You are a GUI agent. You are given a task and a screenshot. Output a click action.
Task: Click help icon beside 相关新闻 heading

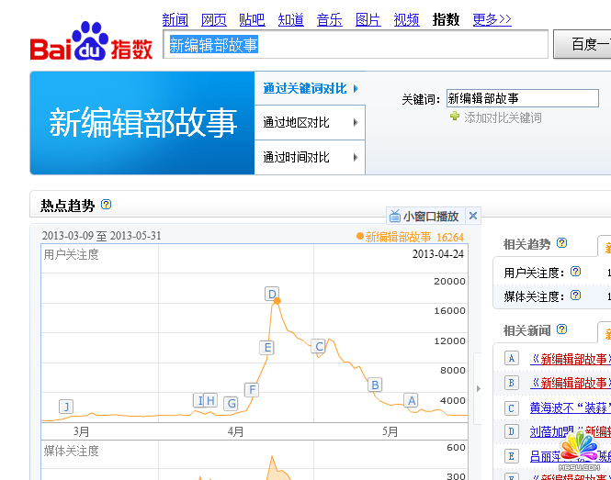[x=562, y=329]
